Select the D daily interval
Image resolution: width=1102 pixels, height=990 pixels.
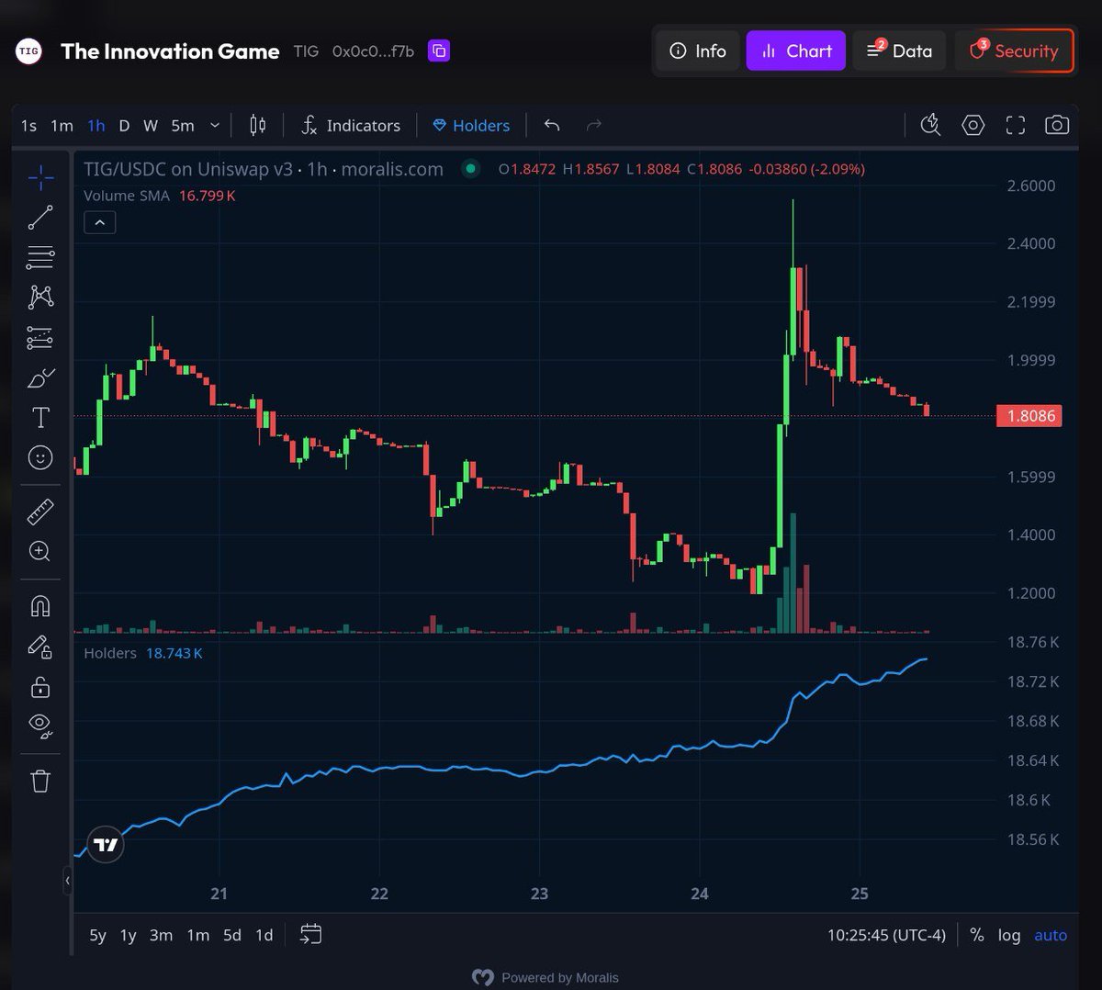[124, 125]
